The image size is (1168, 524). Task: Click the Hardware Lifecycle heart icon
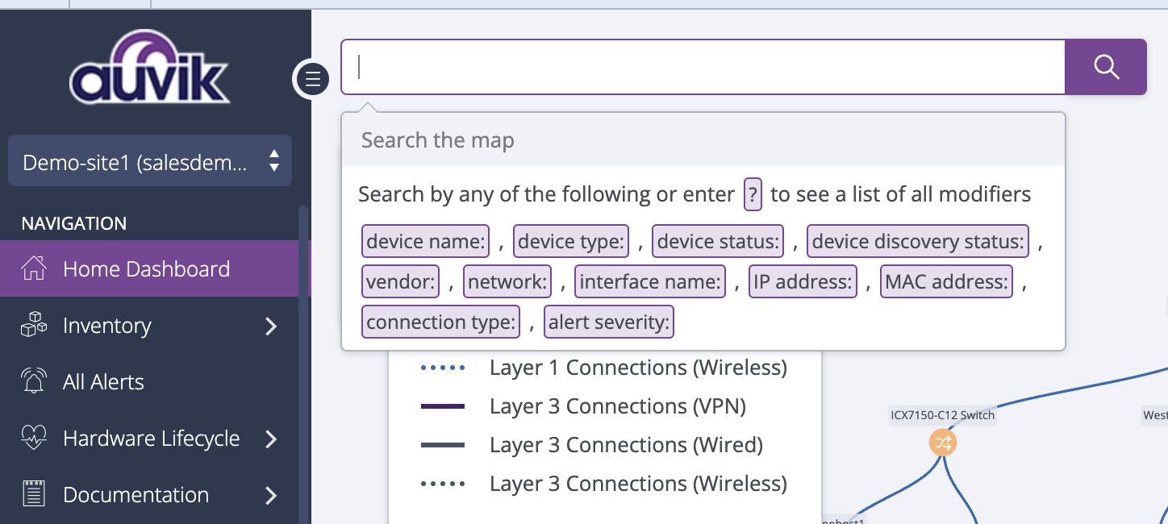pyautogui.click(x=34, y=438)
